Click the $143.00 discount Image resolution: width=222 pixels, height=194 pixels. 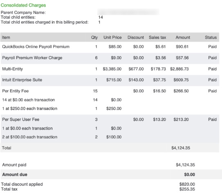click(x=136, y=80)
